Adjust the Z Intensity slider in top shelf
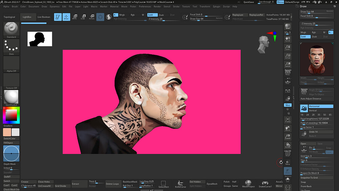This screenshot has height=191, width=339. click(x=164, y=19)
